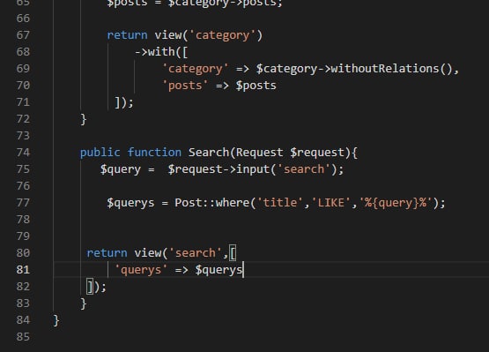
Task: Click line number 71 in the gutter
Action: 23,102
